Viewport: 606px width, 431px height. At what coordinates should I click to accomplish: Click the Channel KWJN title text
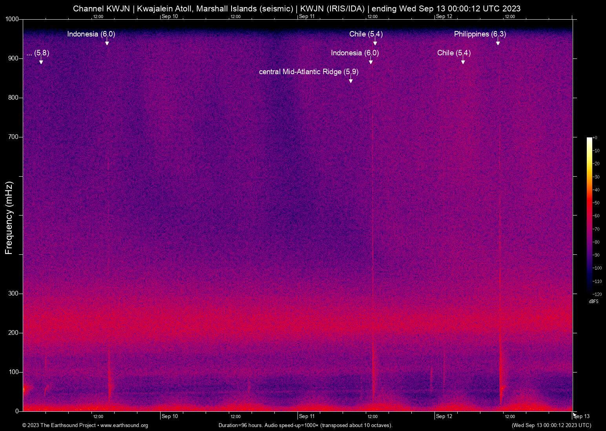tap(101, 8)
